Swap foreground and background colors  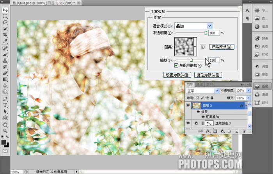[x=7, y=137]
